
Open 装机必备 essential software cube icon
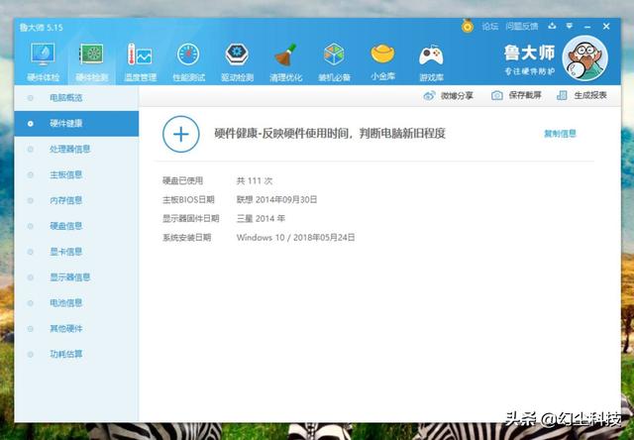[334, 55]
